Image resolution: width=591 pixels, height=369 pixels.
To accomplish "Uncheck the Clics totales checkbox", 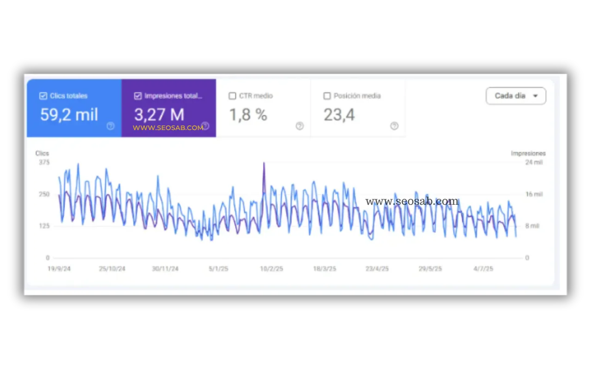I will 43,96.
